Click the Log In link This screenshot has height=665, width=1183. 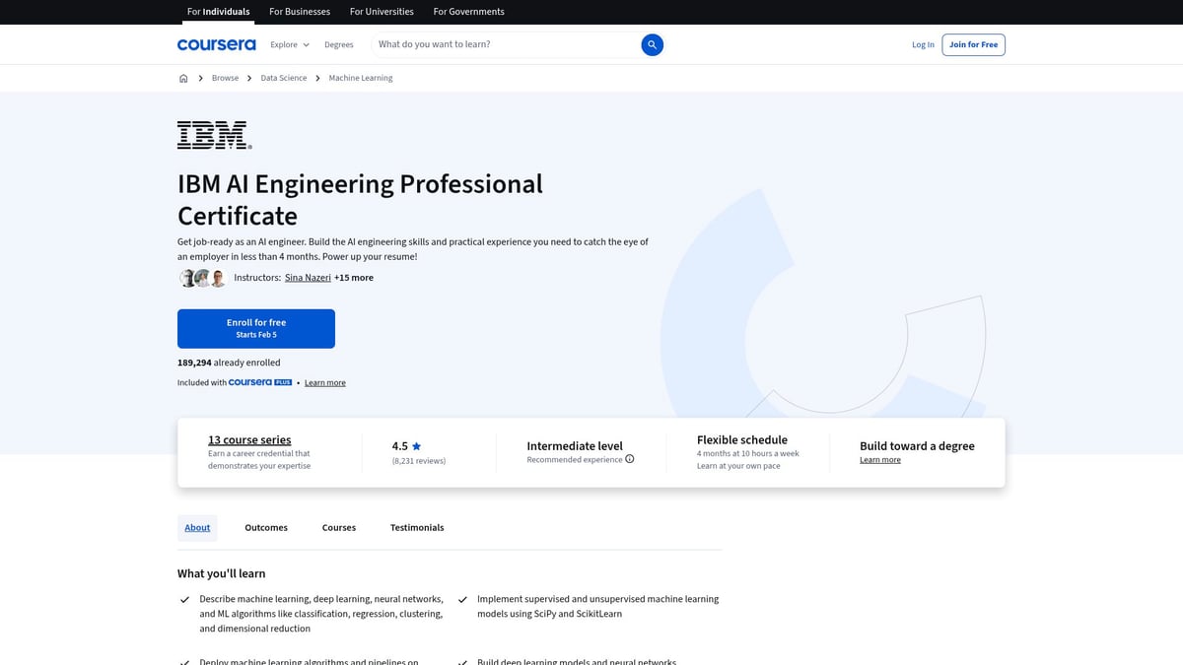coord(923,44)
